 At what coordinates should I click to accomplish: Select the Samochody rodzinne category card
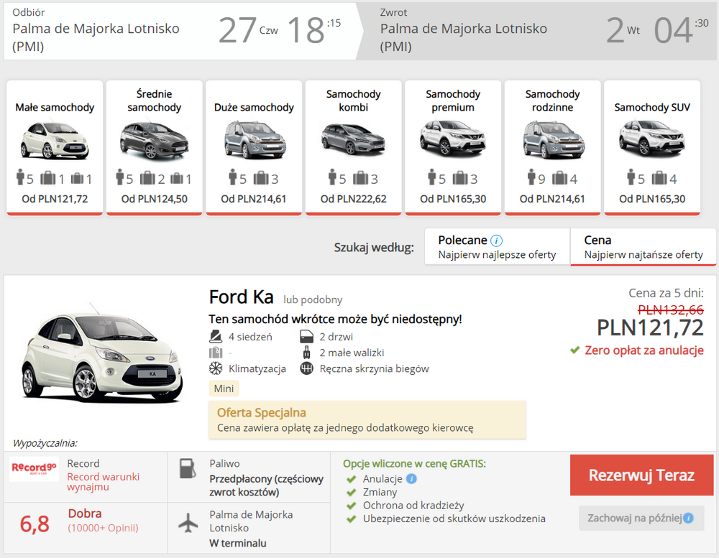552,147
